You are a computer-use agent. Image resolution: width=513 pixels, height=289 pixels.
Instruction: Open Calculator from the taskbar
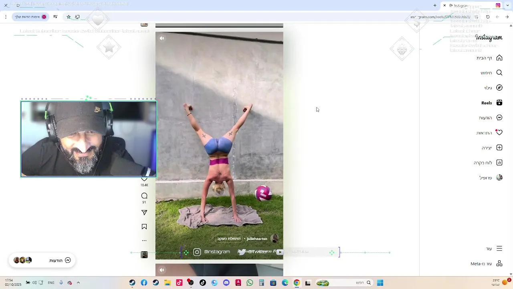click(x=261, y=283)
